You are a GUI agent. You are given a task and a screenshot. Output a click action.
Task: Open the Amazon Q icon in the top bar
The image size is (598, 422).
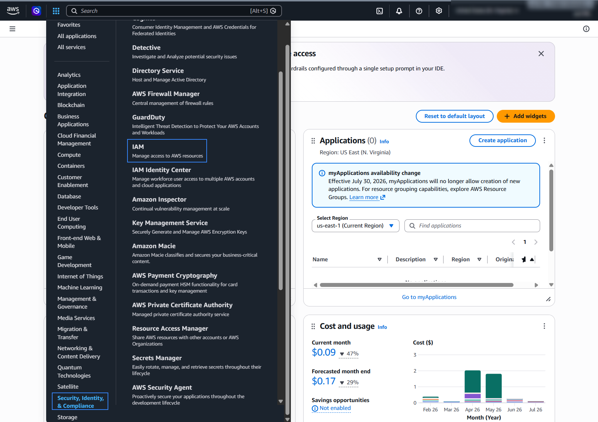[36, 11]
